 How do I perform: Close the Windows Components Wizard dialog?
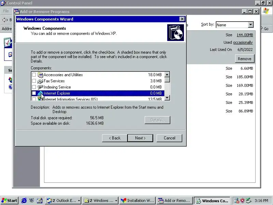pyautogui.click(x=182, y=19)
